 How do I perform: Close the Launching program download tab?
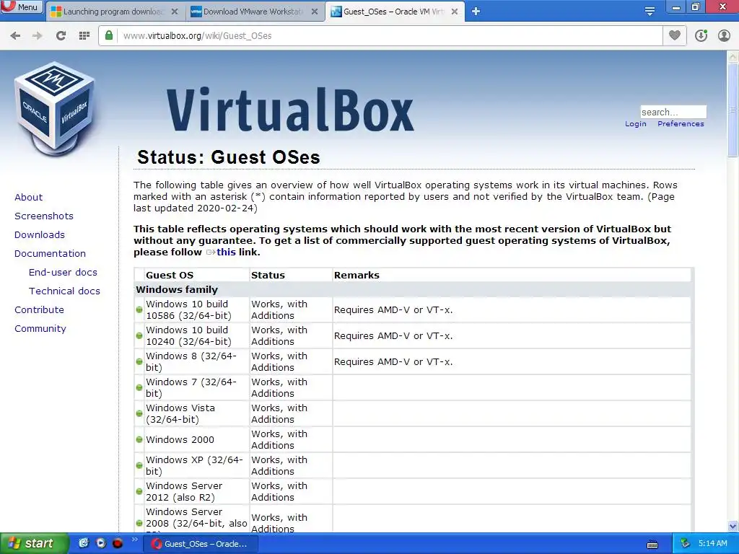pyautogui.click(x=175, y=12)
